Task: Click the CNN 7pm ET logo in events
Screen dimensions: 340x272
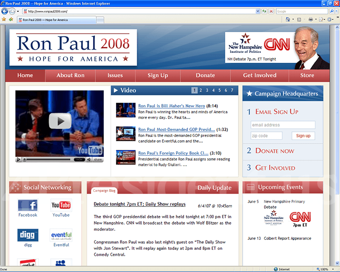Action: [x=300, y=219]
